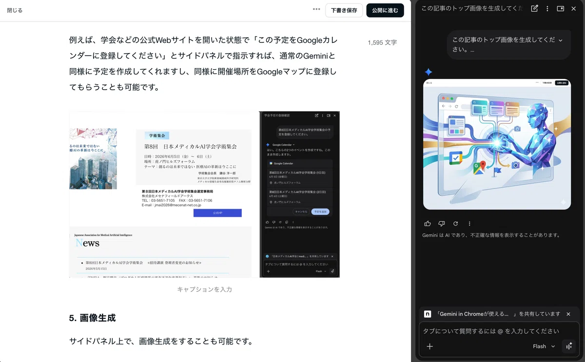Image resolution: width=585 pixels, height=362 pixels.
Task: Click the Gemini prompt input field
Action: (x=491, y=331)
